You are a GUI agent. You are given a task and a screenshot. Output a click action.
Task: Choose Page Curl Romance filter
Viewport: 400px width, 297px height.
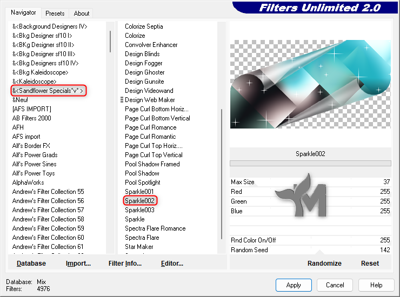pyautogui.click(x=150, y=127)
